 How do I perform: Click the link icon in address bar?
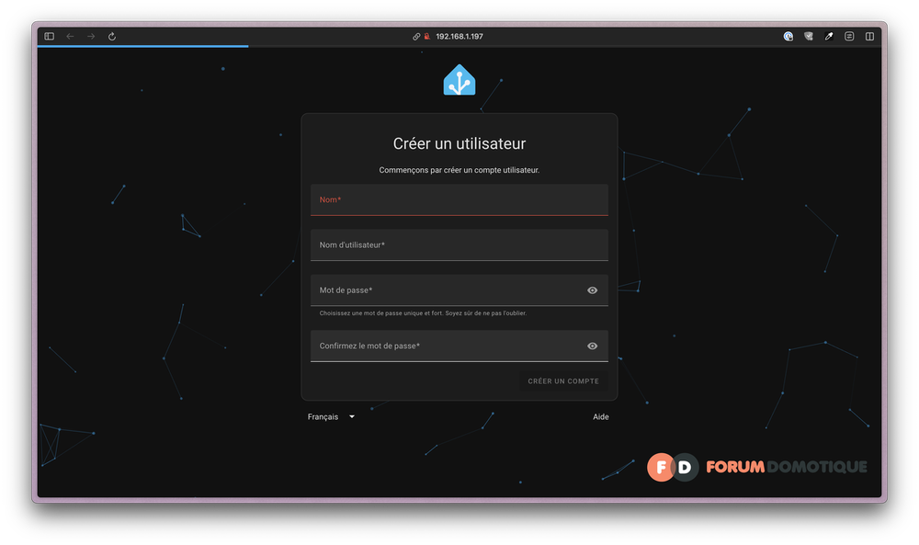pos(416,37)
